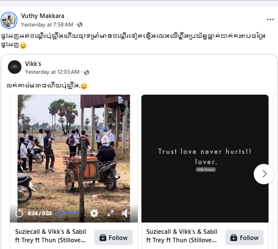Click the next reel chevron arrow

pos(264,174)
